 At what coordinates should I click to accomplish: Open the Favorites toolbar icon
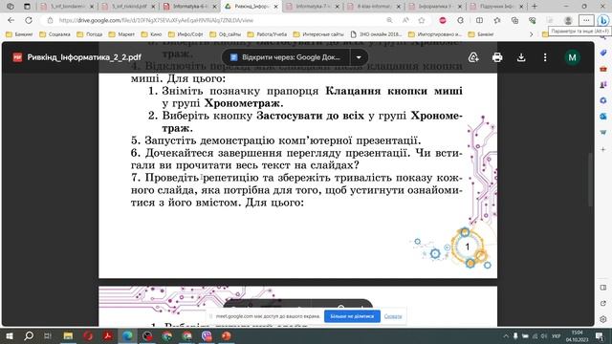497,20
